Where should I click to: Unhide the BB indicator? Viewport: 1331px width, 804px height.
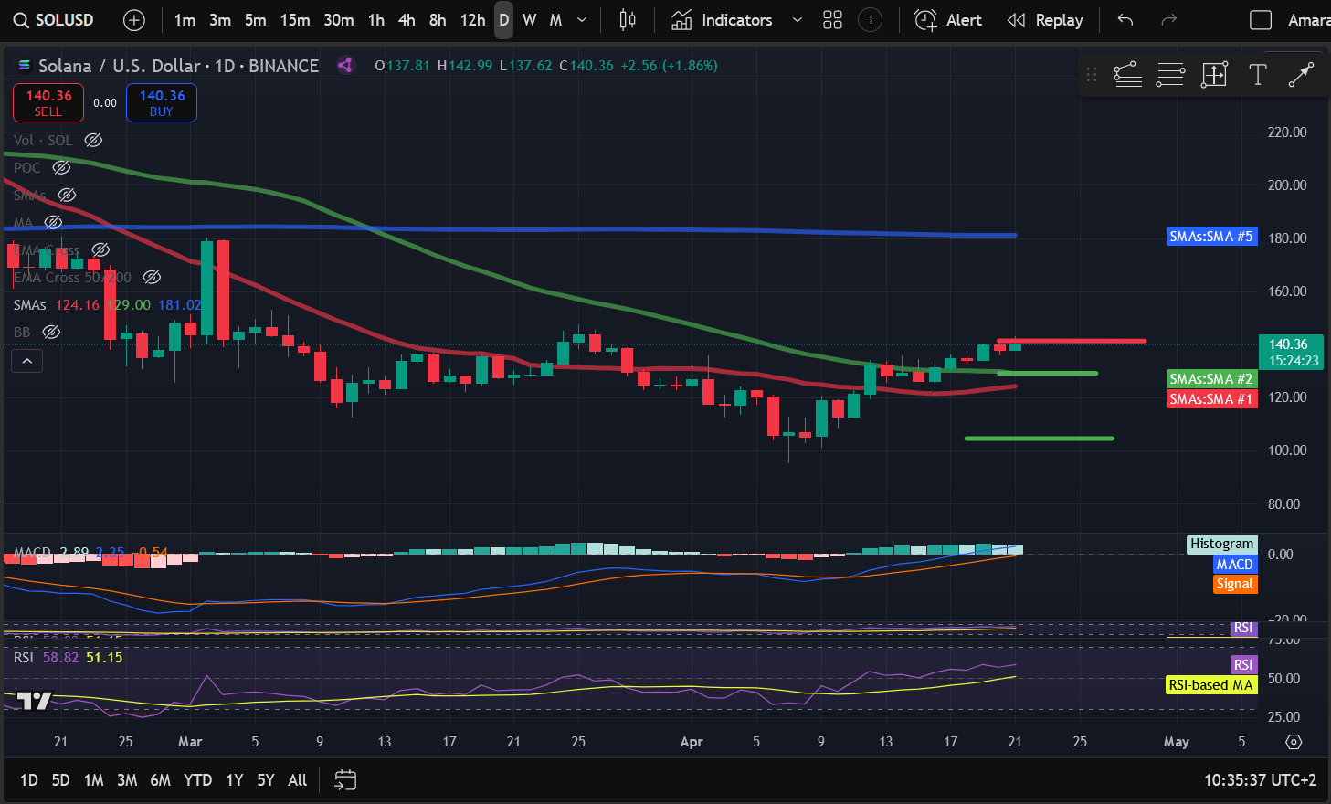click(52, 332)
